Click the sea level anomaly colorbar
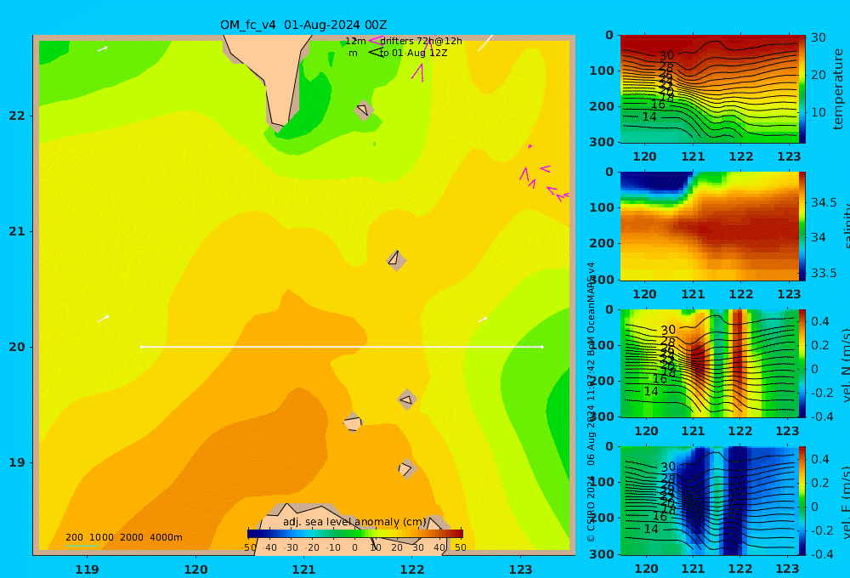850x578 pixels. coord(355,534)
